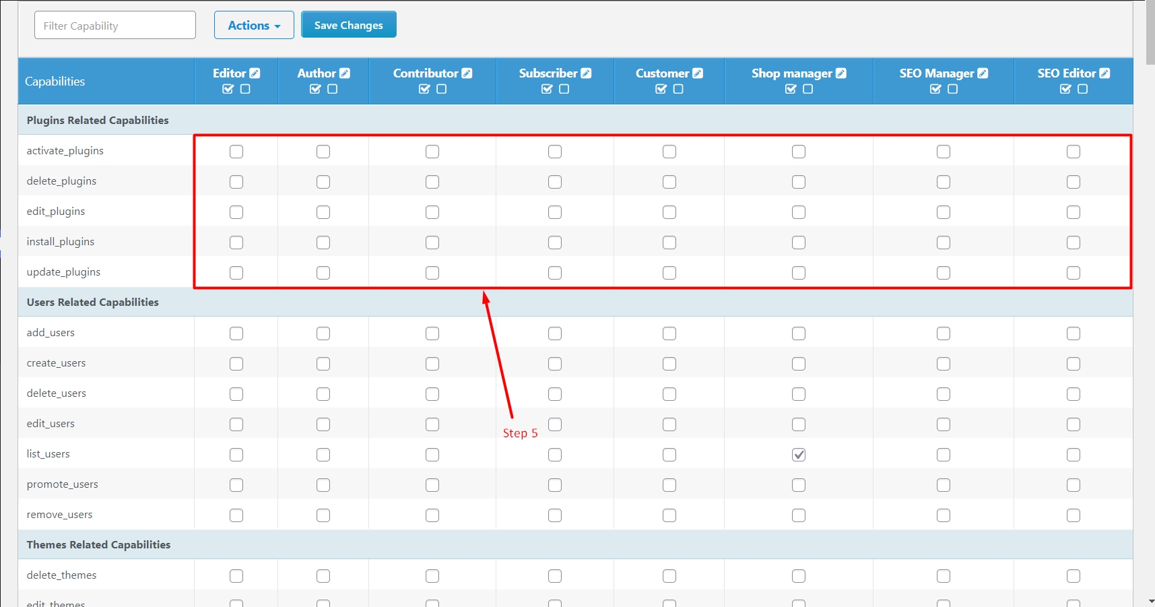Screen dimensions: 1155x607
Task: Select the Themes Related Capabilities heading
Action: tap(98, 544)
